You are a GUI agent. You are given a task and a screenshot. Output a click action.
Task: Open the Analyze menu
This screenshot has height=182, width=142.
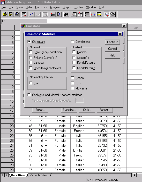click(55, 7)
